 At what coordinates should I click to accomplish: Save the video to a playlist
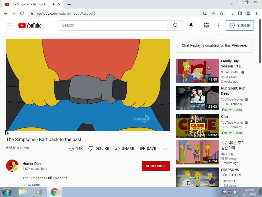(148, 149)
